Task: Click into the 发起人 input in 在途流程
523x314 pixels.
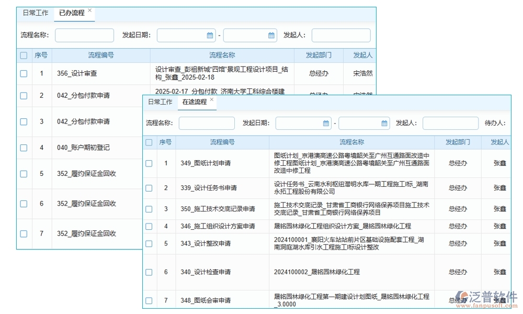Action: tap(450, 124)
